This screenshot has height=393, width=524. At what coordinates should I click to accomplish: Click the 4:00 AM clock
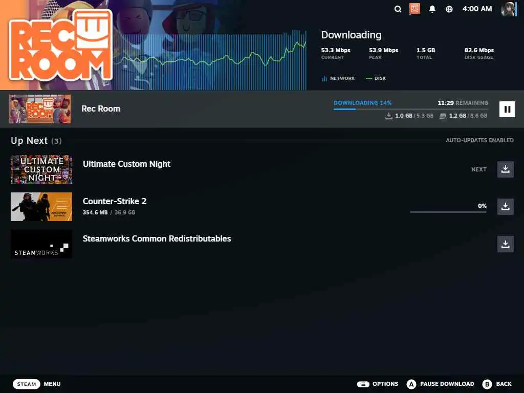(477, 9)
